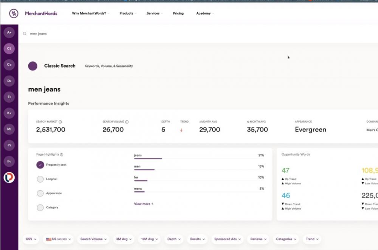Click the Opportunity Words heading
The width and height of the screenshot is (378, 250).
[x=296, y=154]
